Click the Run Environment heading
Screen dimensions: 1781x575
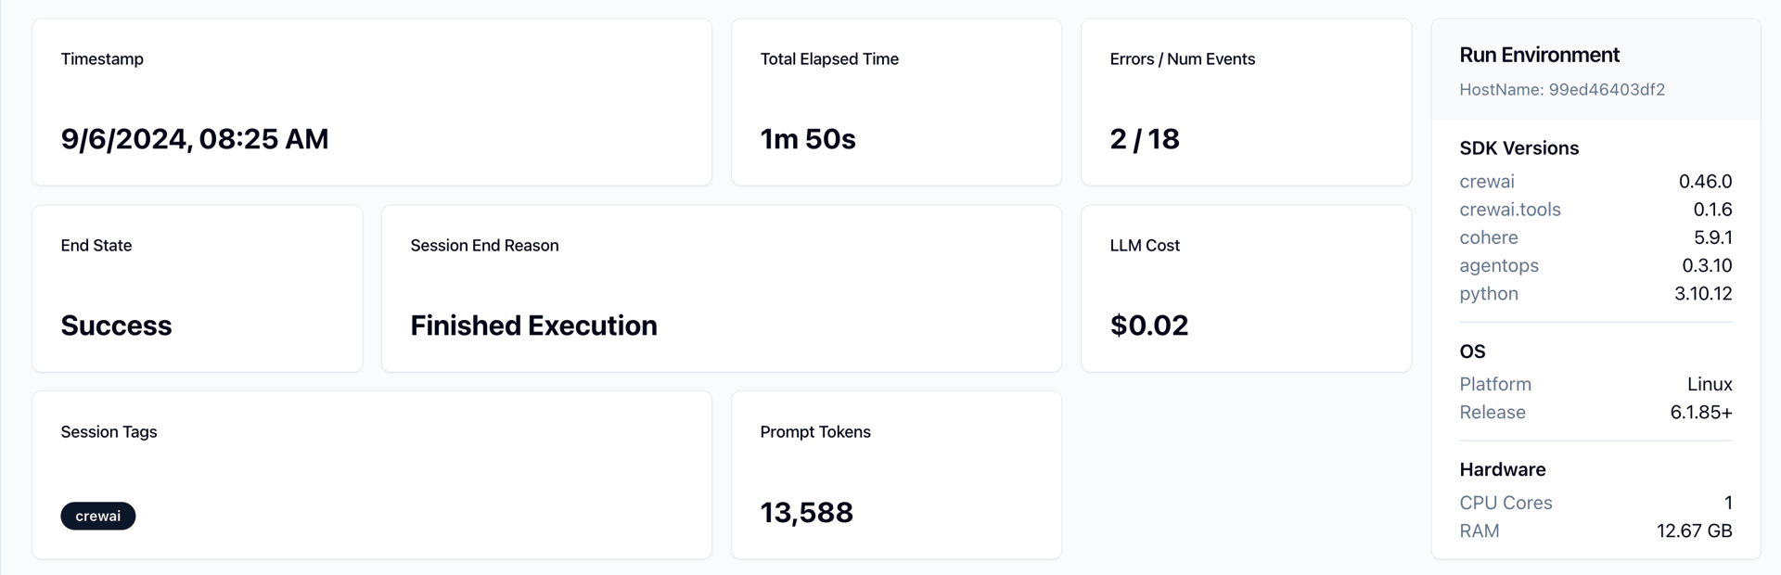point(1539,55)
